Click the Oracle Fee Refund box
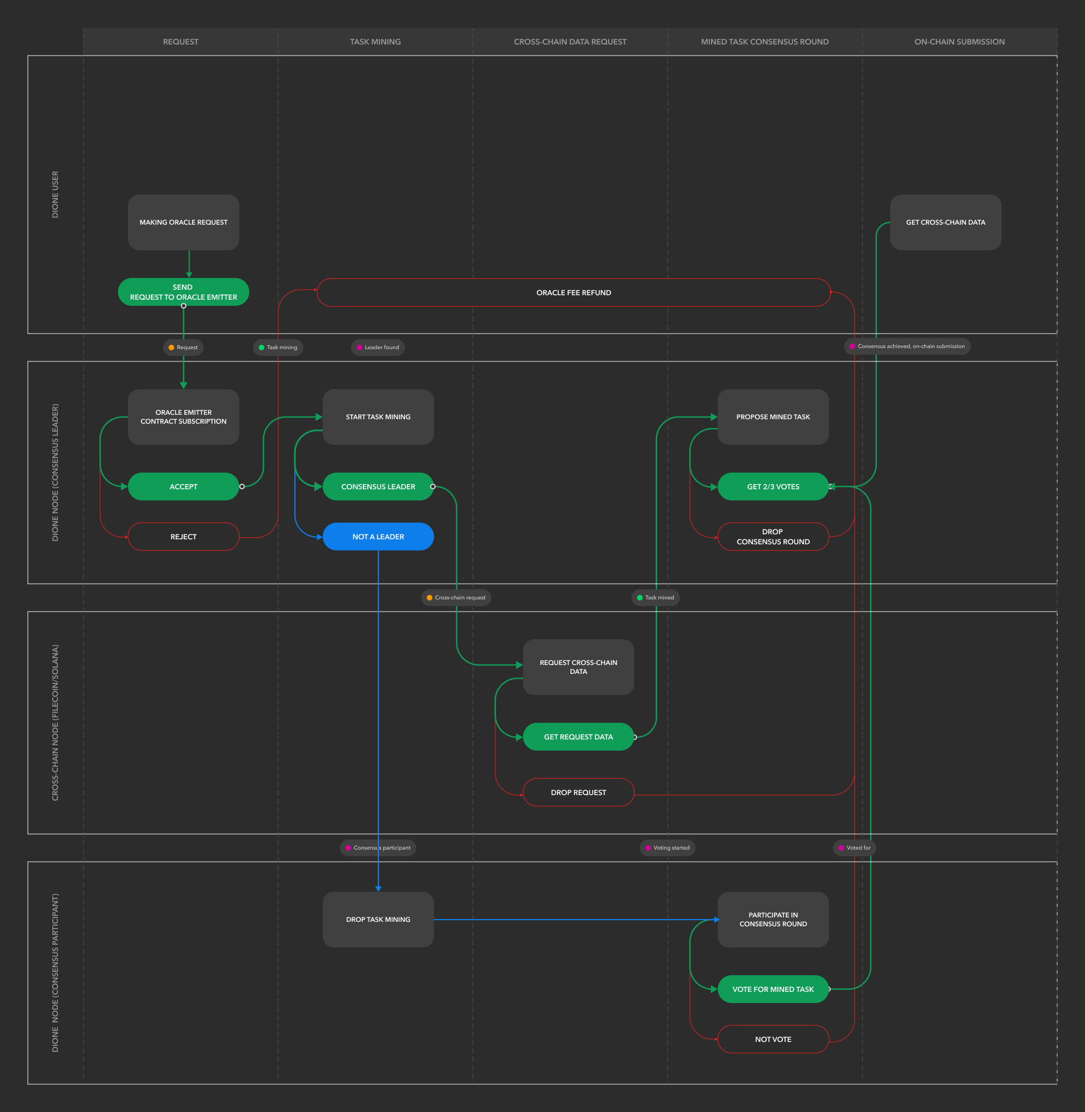 [x=573, y=292]
